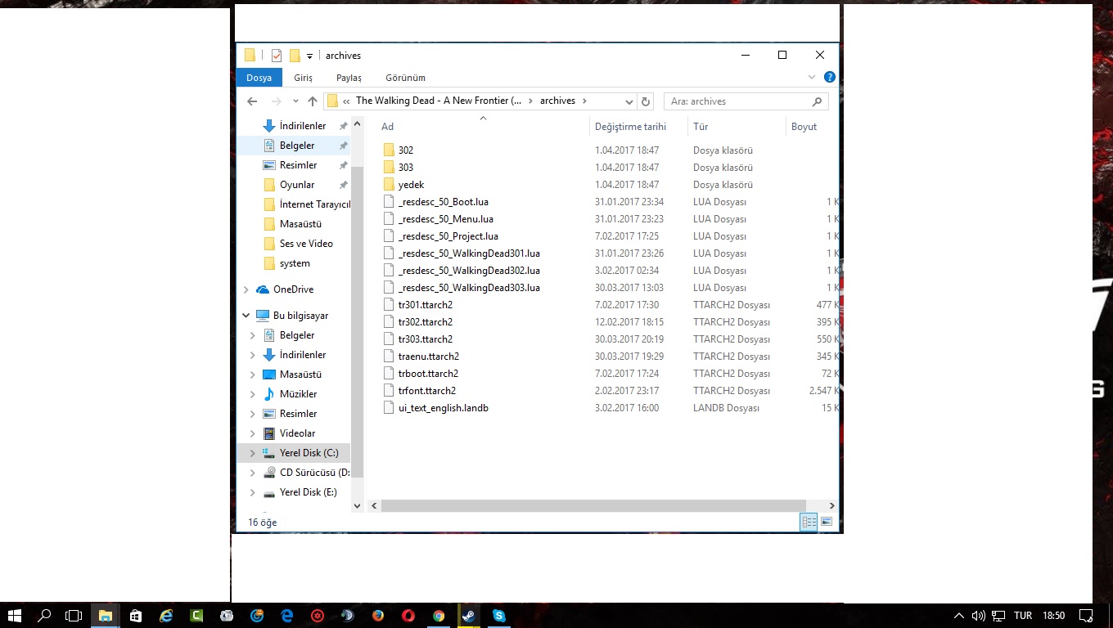Expand the ribbon with the chevron

[812, 77]
